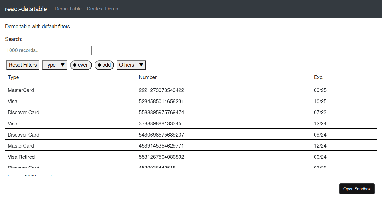Click the Open Sandbox button

pyautogui.click(x=357, y=189)
